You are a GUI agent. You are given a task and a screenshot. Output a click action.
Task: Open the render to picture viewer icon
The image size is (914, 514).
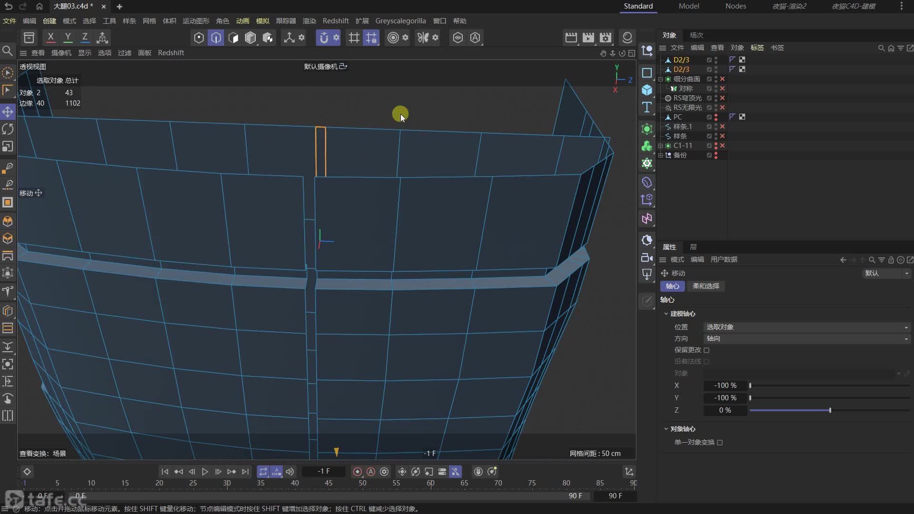point(588,38)
